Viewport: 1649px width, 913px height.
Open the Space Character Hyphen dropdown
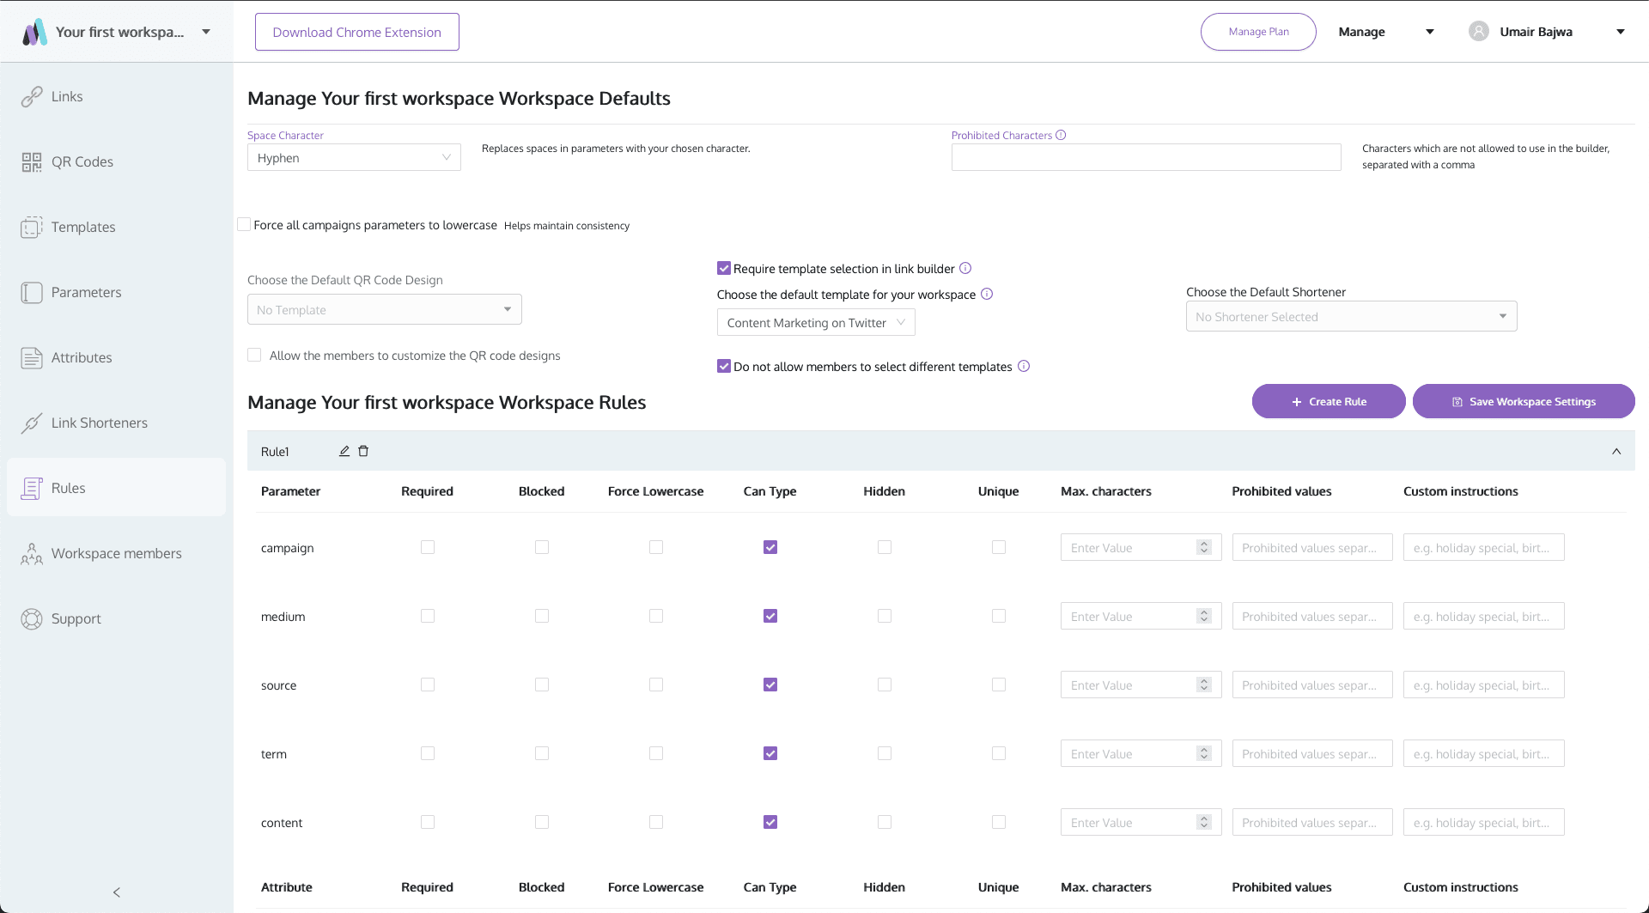click(354, 157)
